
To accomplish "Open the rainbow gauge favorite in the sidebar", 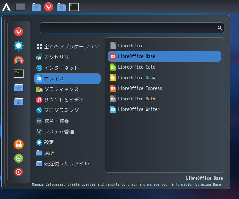I will [x=19, y=60].
